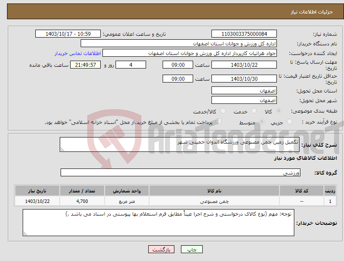Click the شرح کلی نیاز text area
344x261 pixels.
click(180, 144)
